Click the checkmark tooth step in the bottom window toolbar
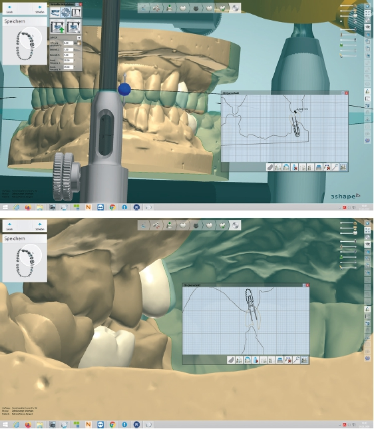Image resolution: width=374 pixels, height=429 pixels. pyautogui.click(x=222, y=225)
